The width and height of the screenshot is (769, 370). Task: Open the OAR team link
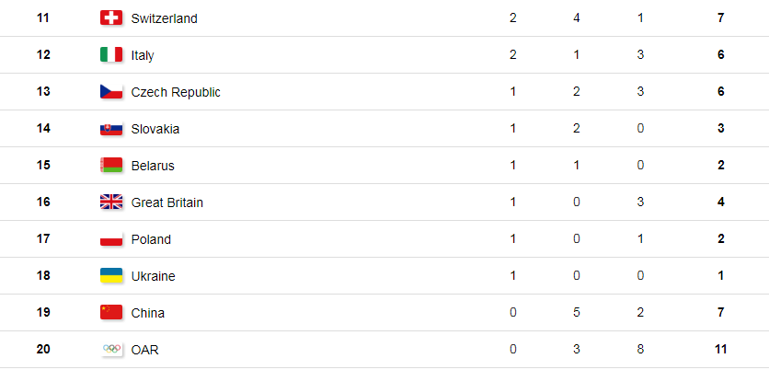(x=145, y=350)
